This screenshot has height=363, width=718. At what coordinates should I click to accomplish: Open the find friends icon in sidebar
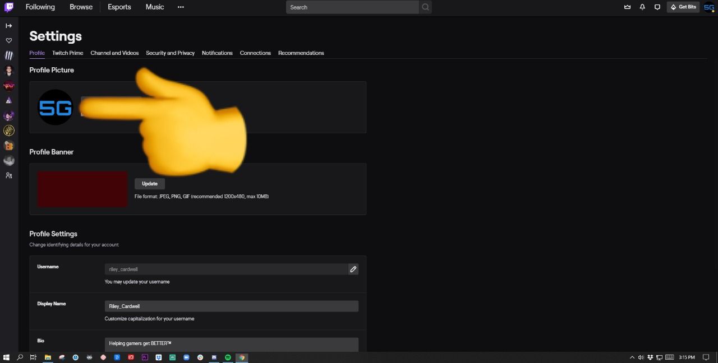pyautogui.click(x=9, y=175)
